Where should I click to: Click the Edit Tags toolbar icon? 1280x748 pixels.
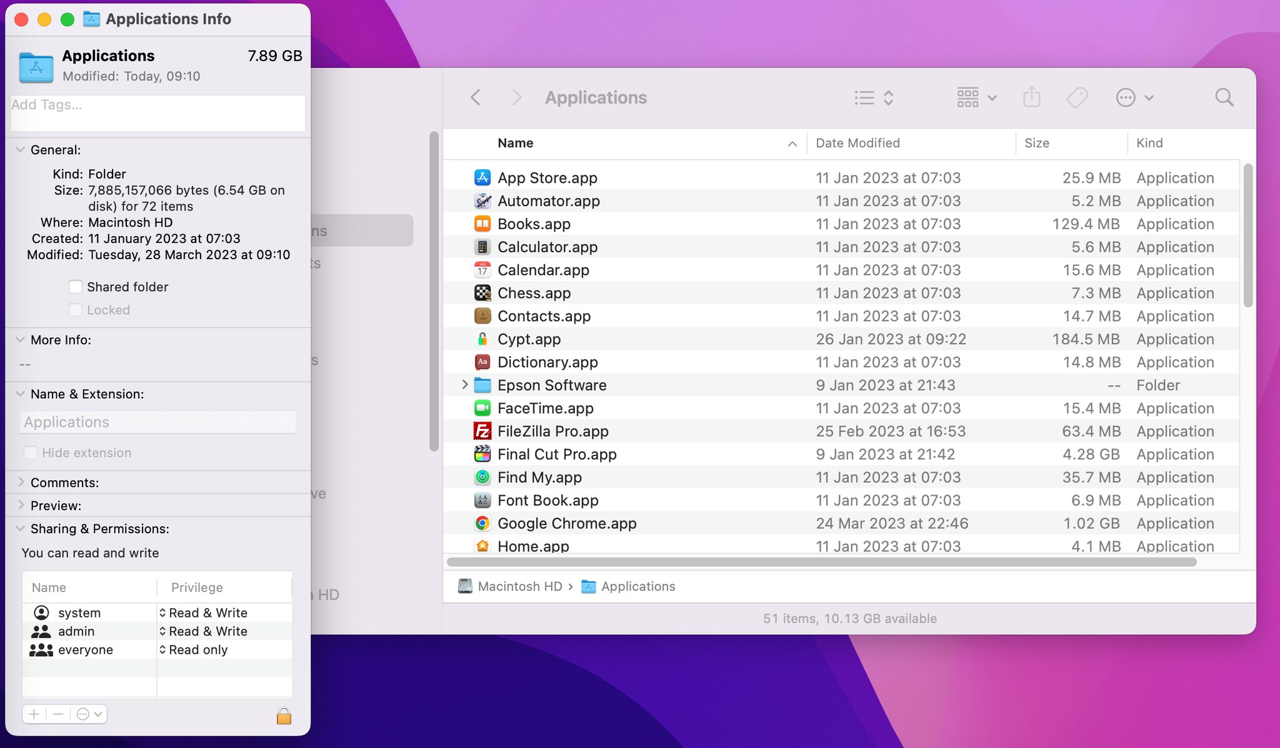pyautogui.click(x=1077, y=97)
